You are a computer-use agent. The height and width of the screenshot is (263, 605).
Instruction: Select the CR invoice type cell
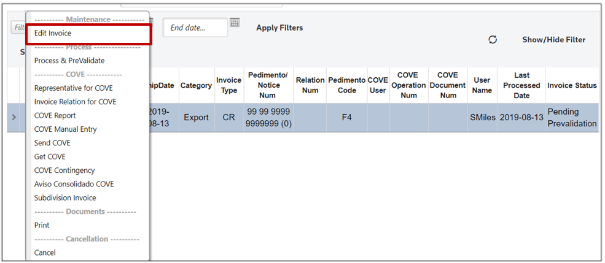(x=229, y=118)
